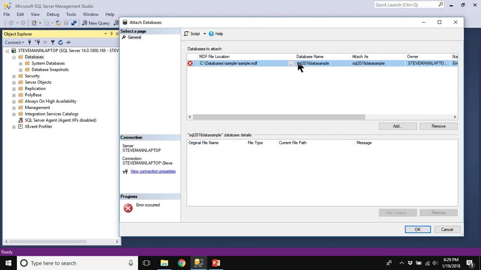The height and width of the screenshot is (270, 481).
Task: Click the Original File Name column header
Action: pyautogui.click(x=216, y=143)
